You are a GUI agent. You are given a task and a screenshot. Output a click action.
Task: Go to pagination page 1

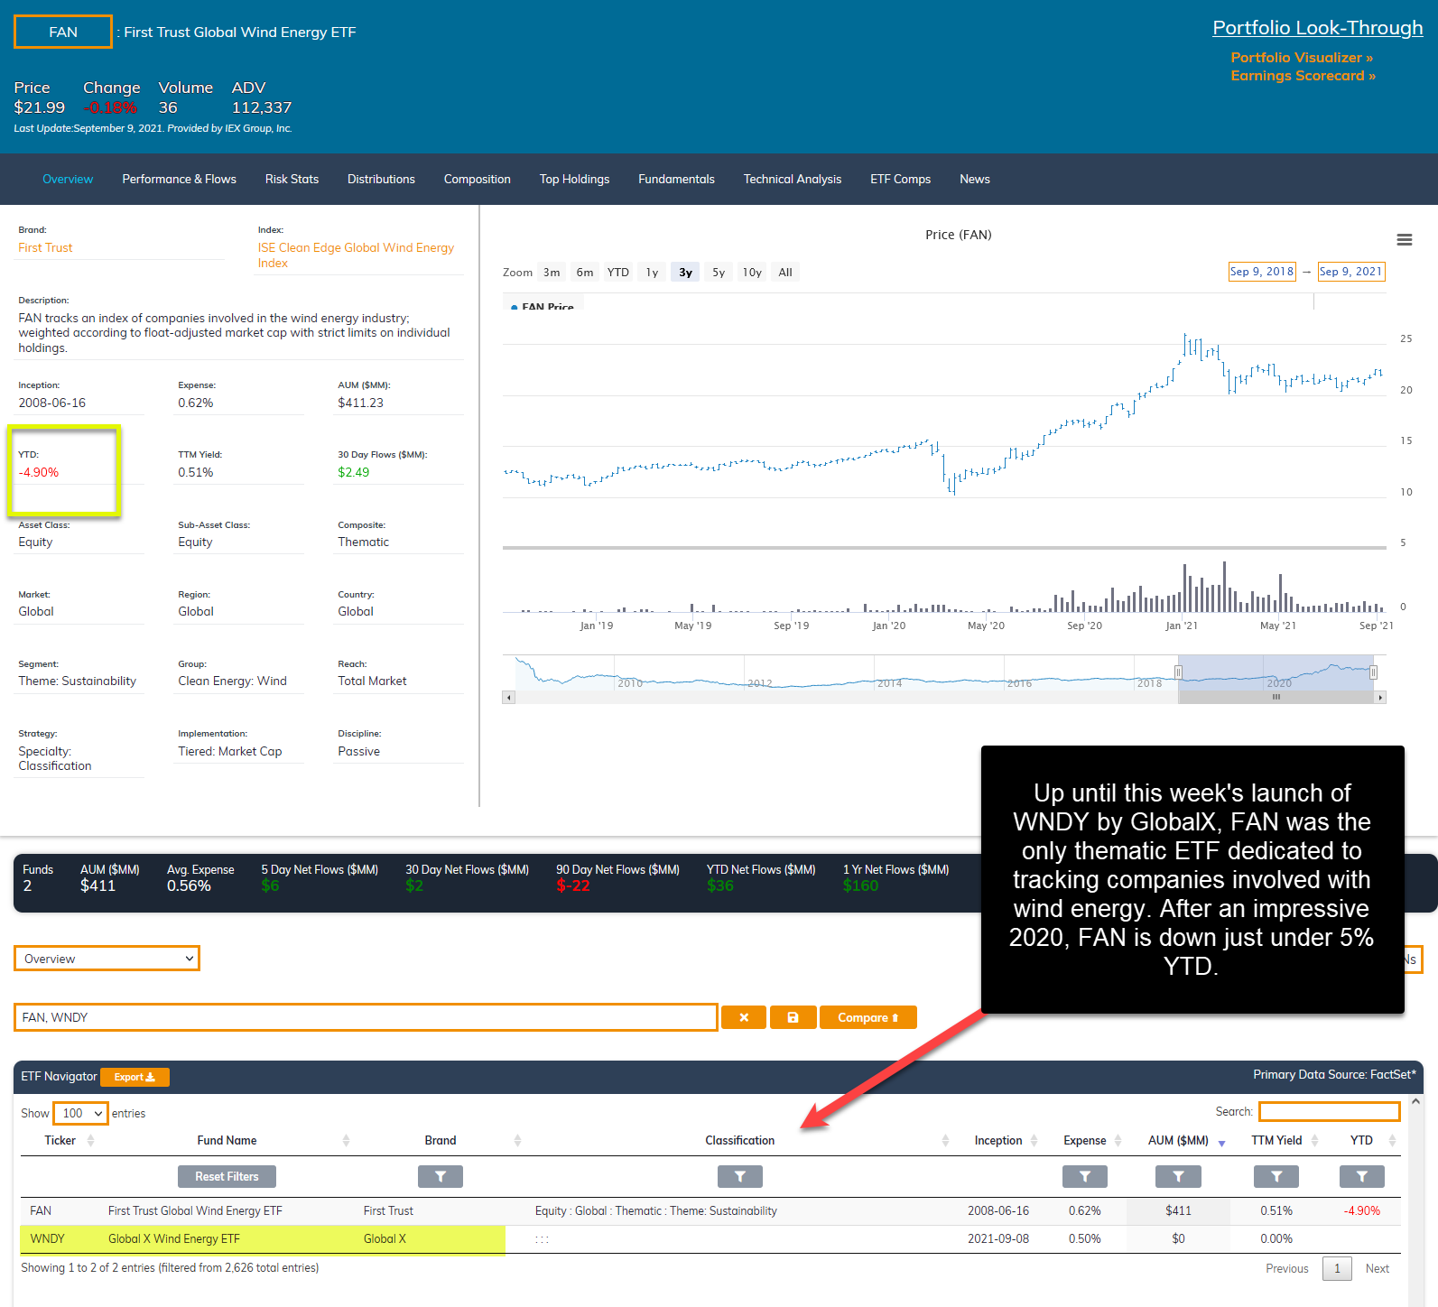pyautogui.click(x=1337, y=1268)
